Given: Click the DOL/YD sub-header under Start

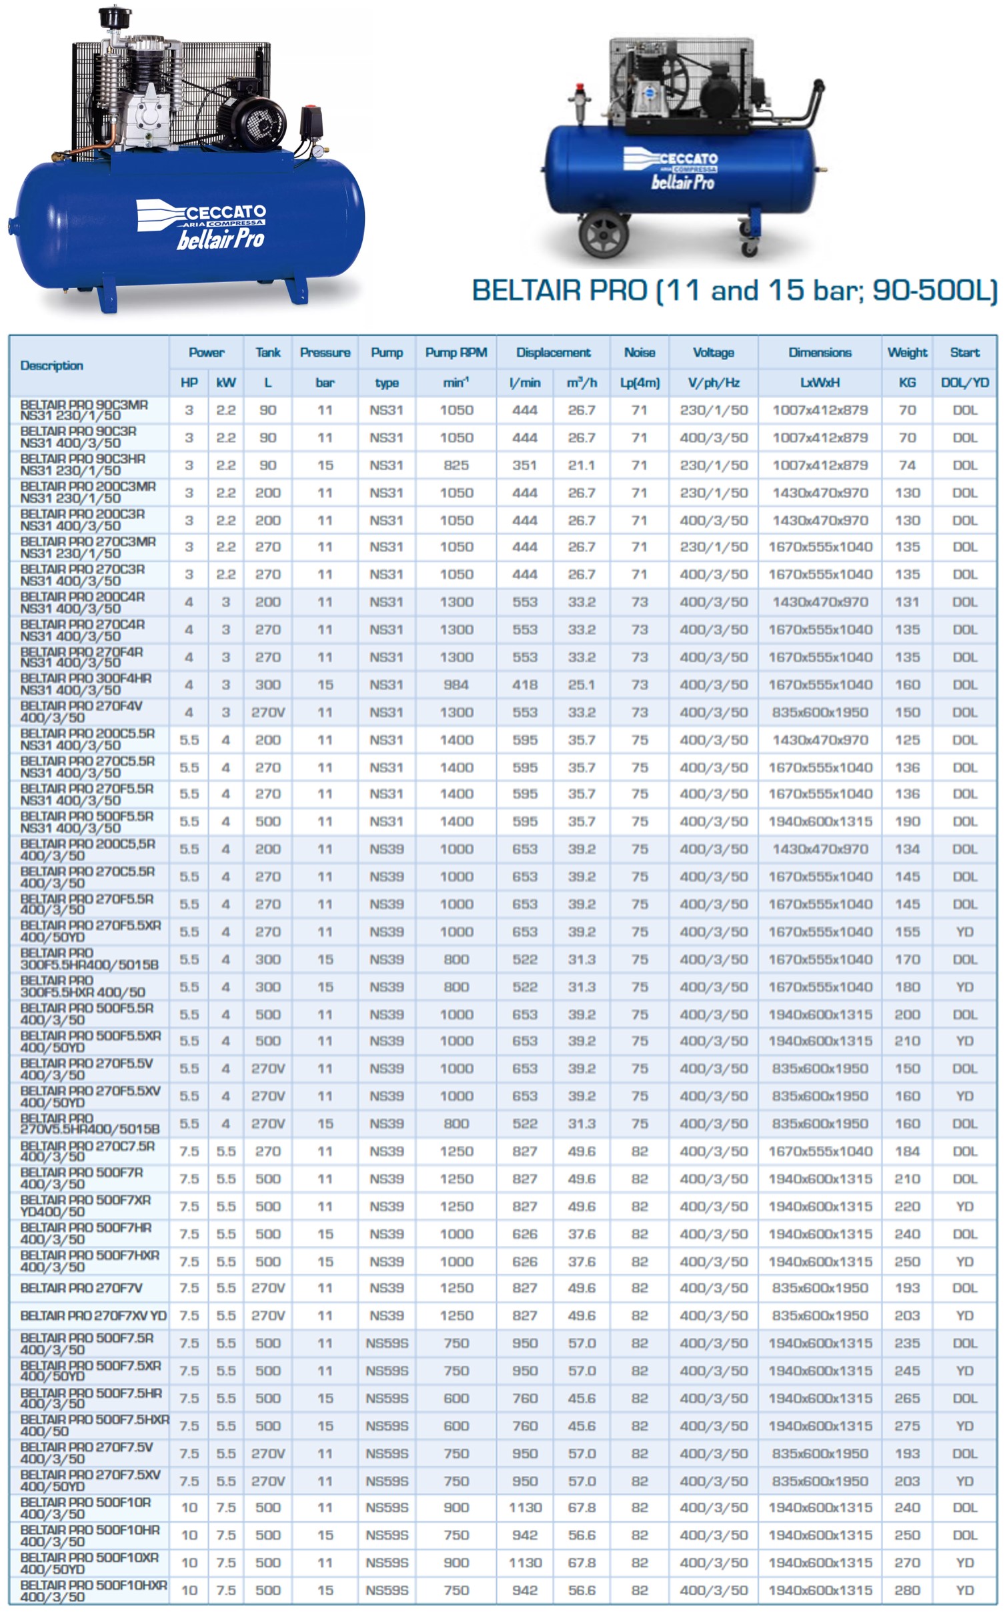Looking at the screenshot, I should [x=964, y=383].
